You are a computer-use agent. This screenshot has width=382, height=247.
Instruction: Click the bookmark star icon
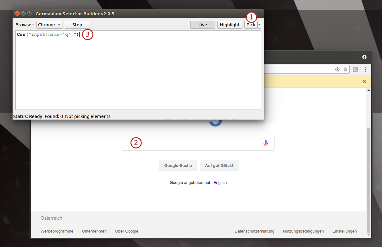[x=345, y=69]
